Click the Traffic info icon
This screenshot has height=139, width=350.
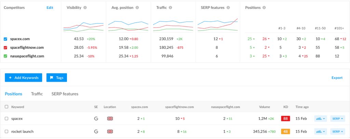click(x=170, y=7)
